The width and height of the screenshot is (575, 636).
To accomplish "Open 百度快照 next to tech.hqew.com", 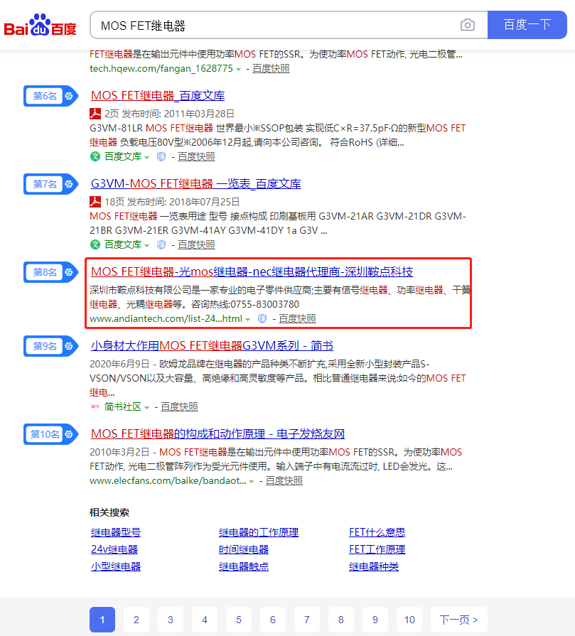I will tap(271, 68).
